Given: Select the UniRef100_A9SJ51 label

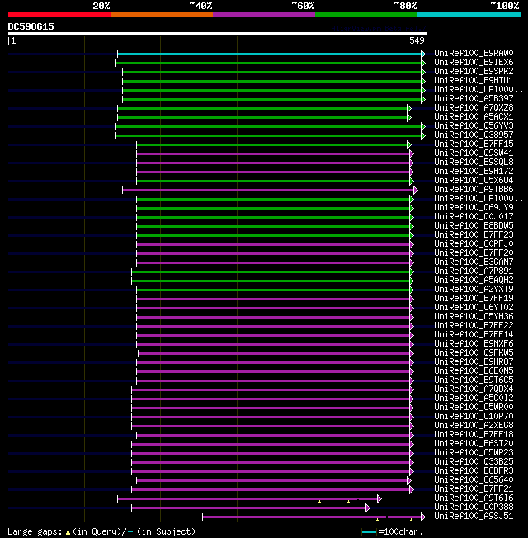Looking at the screenshot, I should click(474, 516).
